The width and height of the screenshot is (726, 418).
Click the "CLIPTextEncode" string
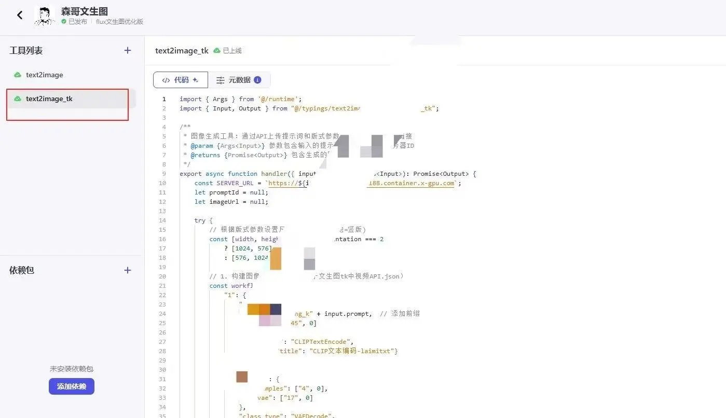pos(322,342)
